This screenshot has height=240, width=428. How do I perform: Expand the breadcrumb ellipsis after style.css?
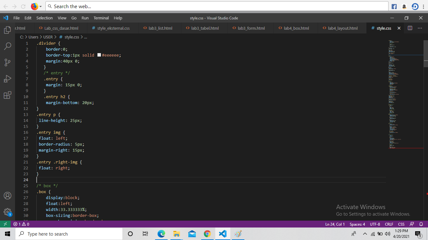[x=86, y=37]
